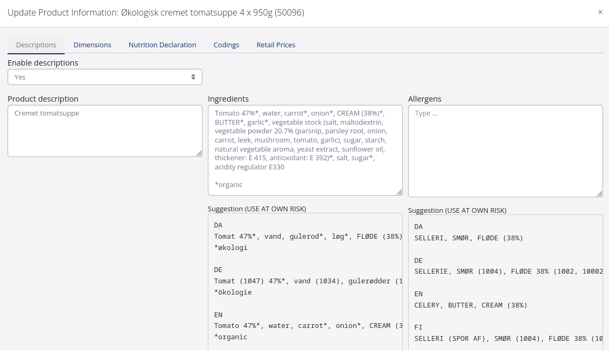Grab the Product description resize handle
The height and width of the screenshot is (350, 609).
(x=199, y=153)
